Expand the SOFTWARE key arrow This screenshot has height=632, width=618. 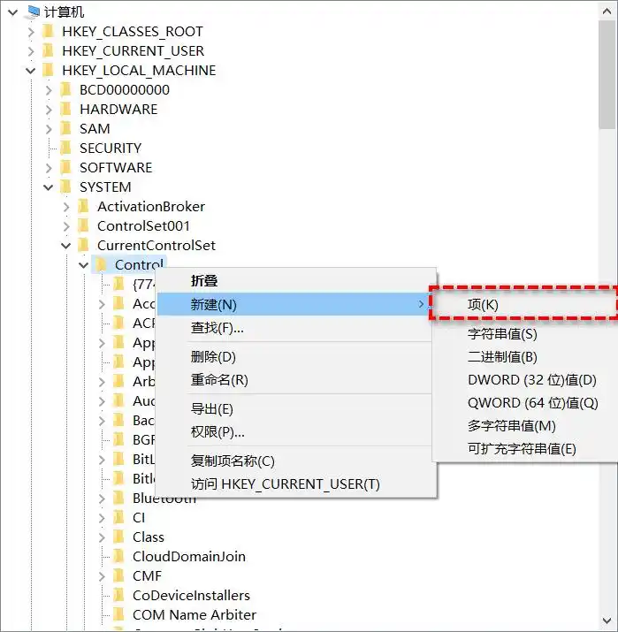(x=49, y=168)
